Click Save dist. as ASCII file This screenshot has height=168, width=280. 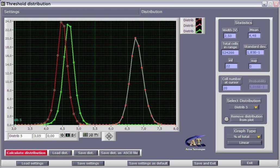click(x=120, y=153)
